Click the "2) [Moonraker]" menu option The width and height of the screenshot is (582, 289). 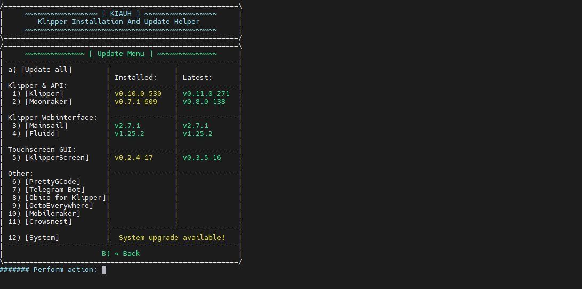(x=42, y=102)
